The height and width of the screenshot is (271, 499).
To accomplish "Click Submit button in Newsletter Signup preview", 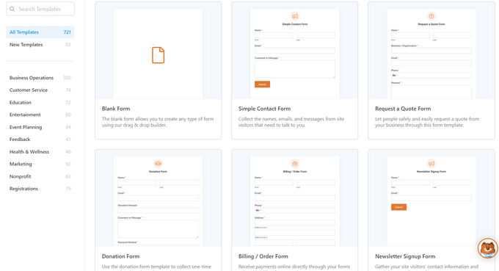I will point(398,207).
